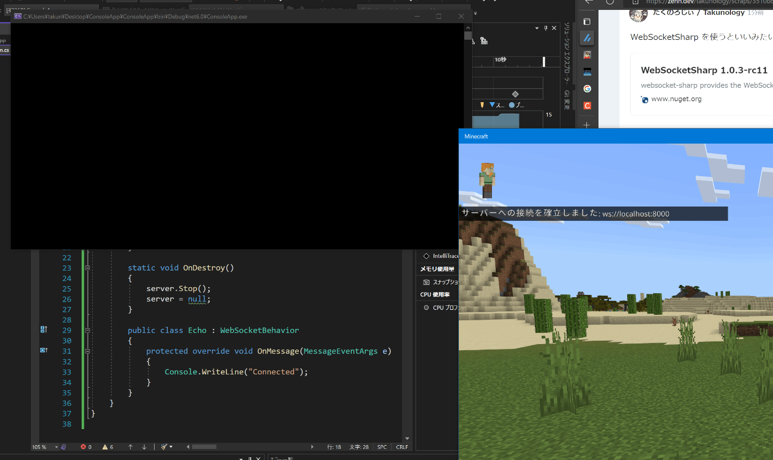The image size is (773, 460).
Task: Open the www.nuget.org link
Action: click(676, 99)
